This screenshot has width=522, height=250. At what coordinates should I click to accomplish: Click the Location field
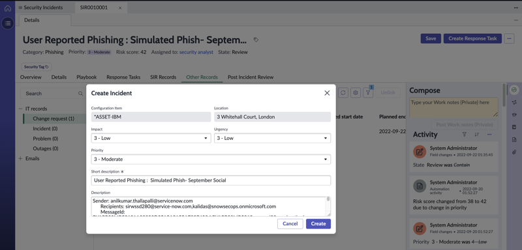click(272, 117)
